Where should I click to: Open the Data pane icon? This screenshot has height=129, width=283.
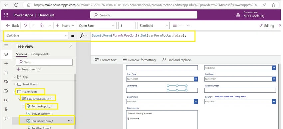click(6, 73)
